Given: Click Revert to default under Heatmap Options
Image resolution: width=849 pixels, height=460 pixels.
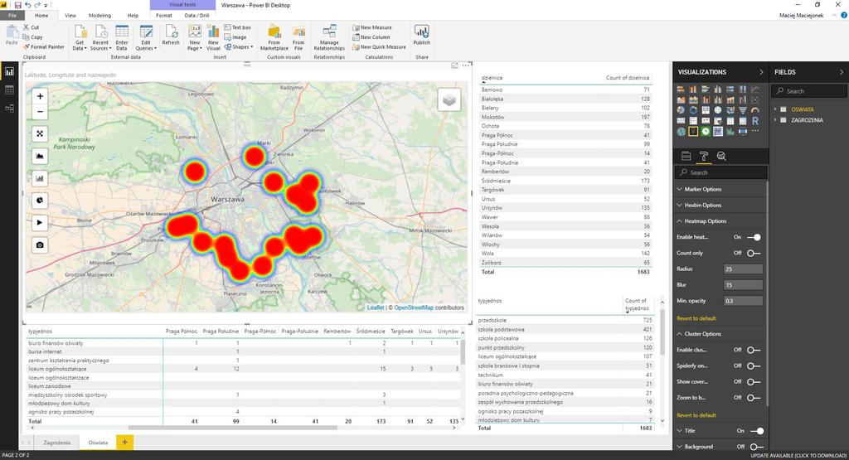Looking at the screenshot, I should click(x=696, y=318).
